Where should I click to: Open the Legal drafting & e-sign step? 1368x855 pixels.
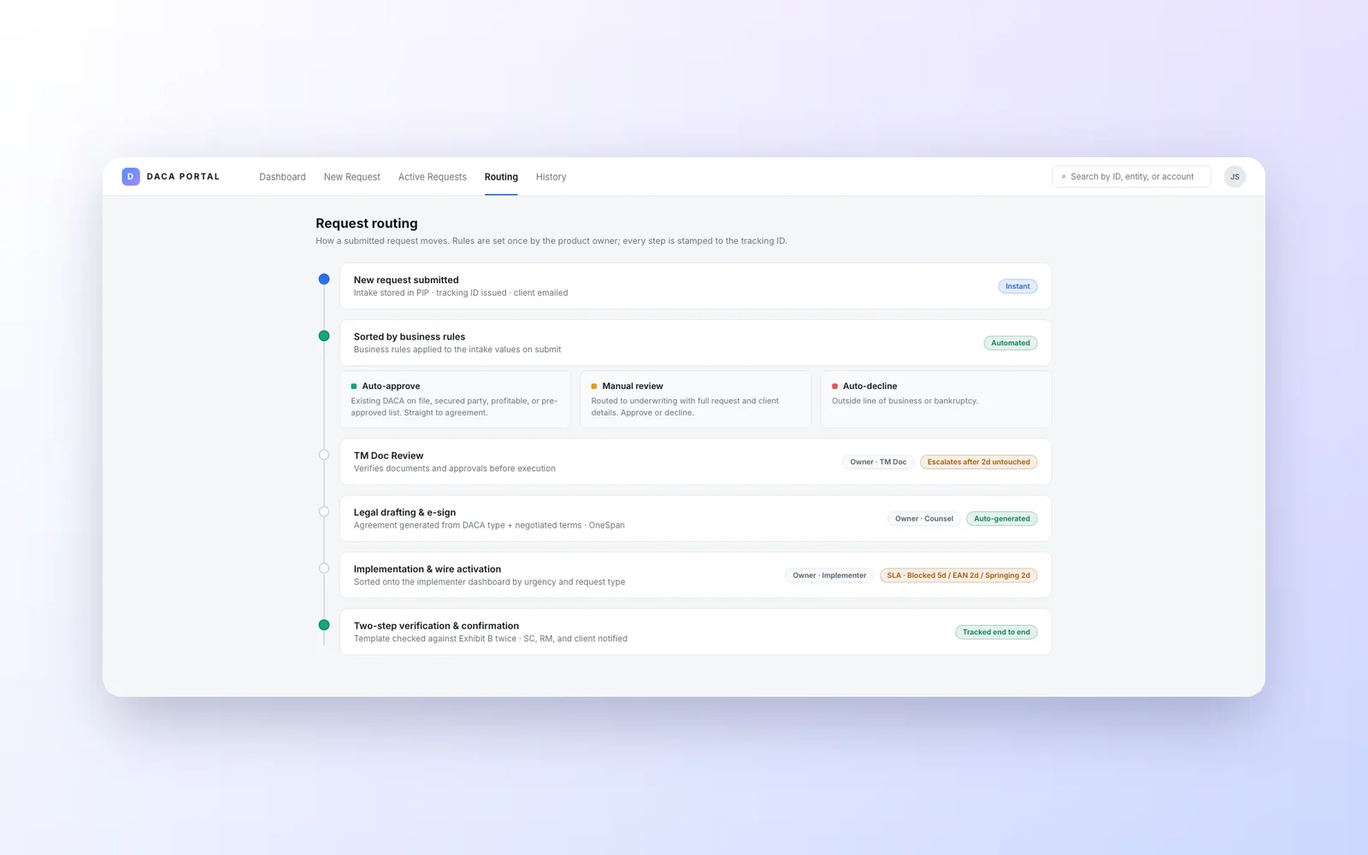[696, 518]
